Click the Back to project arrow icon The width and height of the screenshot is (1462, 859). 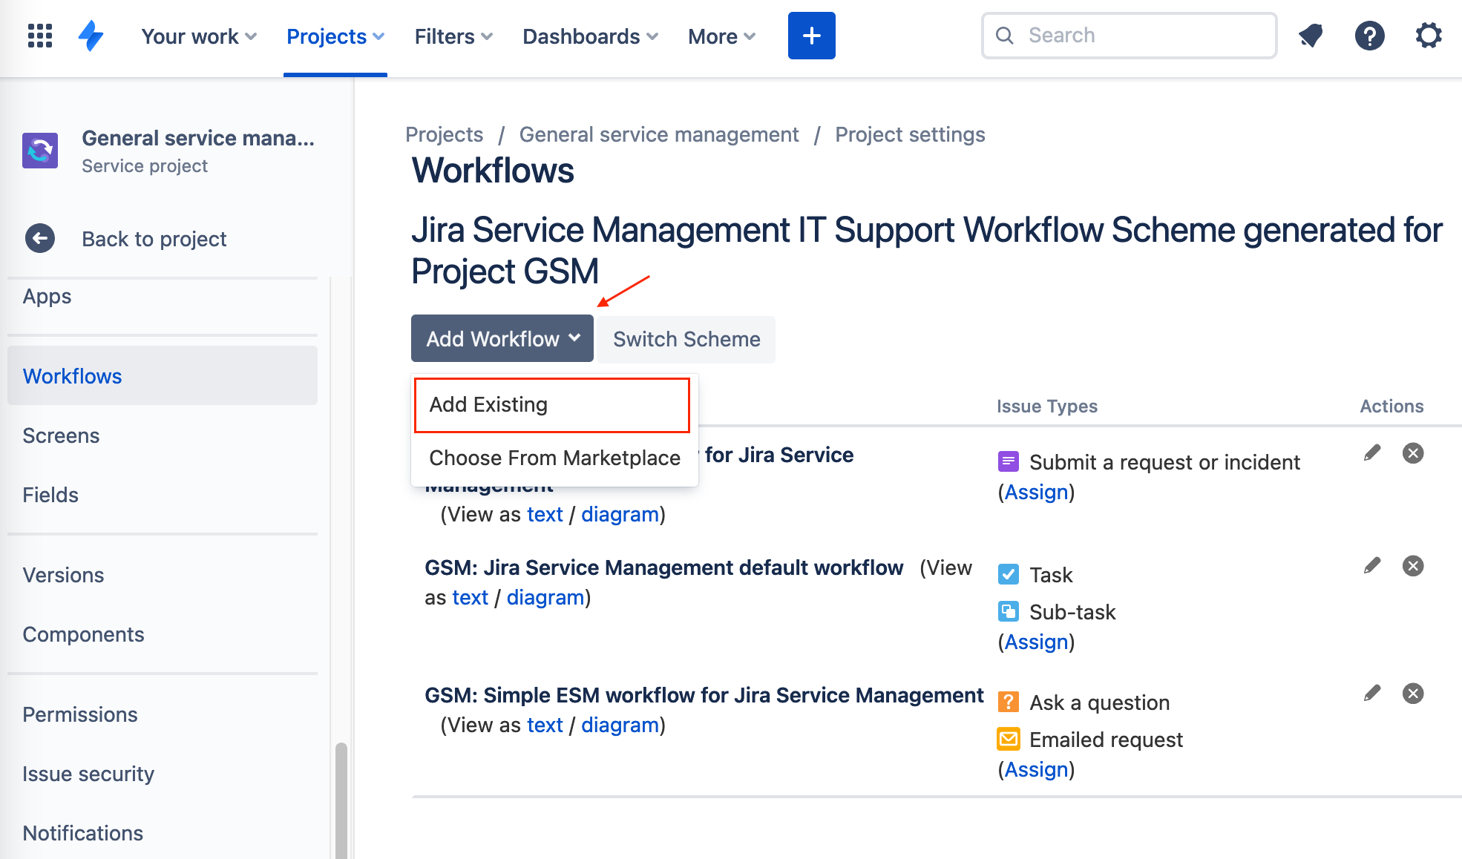click(39, 238)
